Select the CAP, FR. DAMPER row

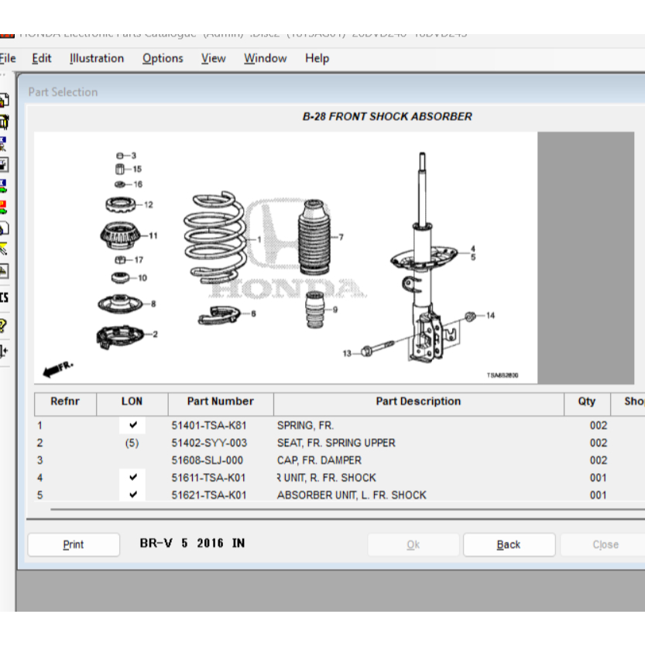coord(319,460)
